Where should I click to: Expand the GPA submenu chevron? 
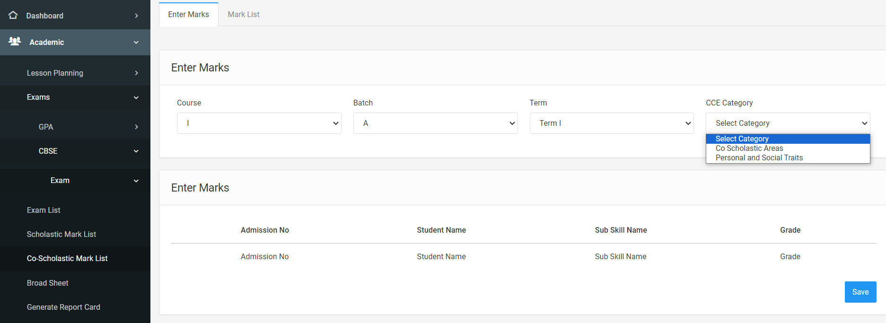(136, 127)
